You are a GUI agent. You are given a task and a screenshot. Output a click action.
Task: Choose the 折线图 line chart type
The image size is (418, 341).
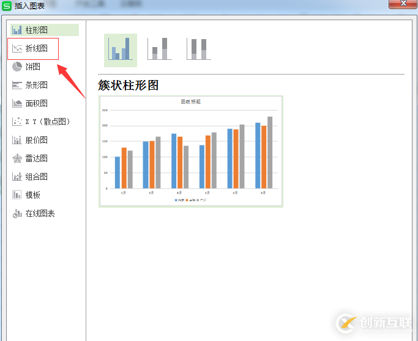click(36, 48)
